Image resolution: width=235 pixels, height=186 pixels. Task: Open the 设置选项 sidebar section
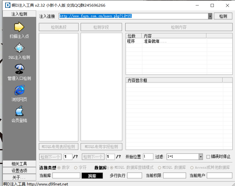click(19, 170)
